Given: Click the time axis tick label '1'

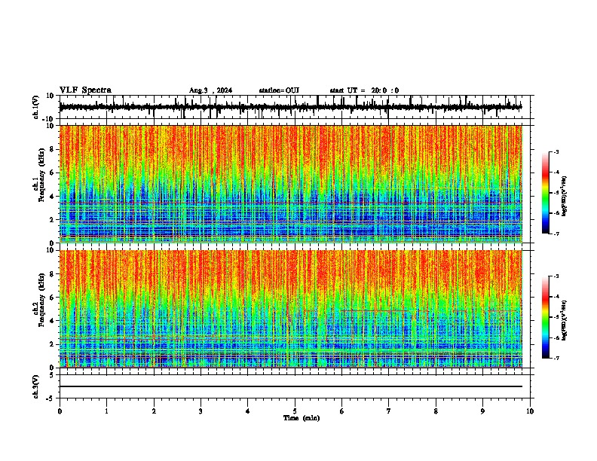Looking at the screenshot, I should 106,411.
